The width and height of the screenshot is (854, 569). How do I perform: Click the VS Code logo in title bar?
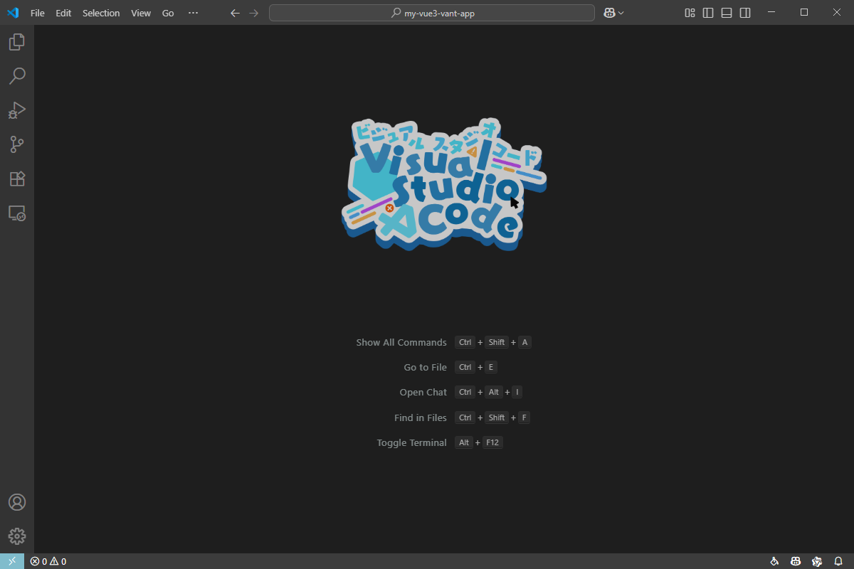point(13,13)
